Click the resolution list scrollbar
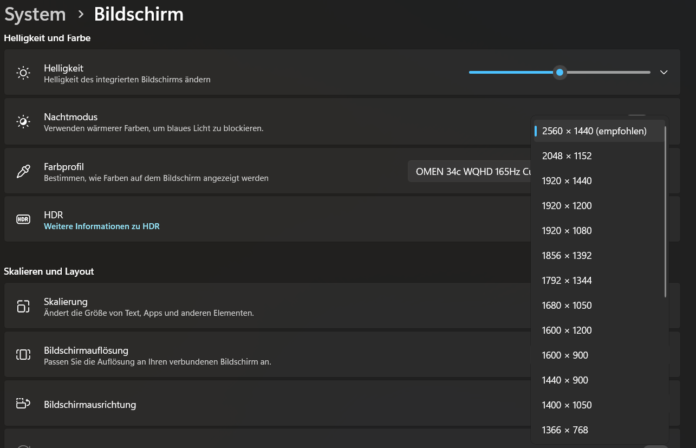The height and width of the screenshot is (448, 696). [x=665, y=211]
